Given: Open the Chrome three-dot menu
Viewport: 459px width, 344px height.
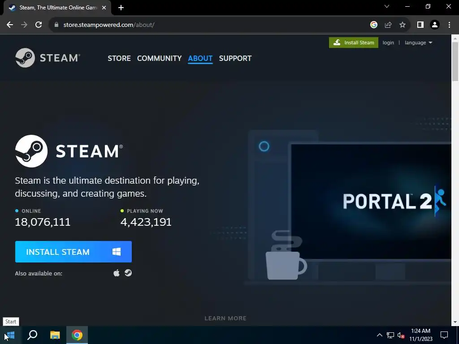Looking at the screenshot, I should click(x=449, y=25).
